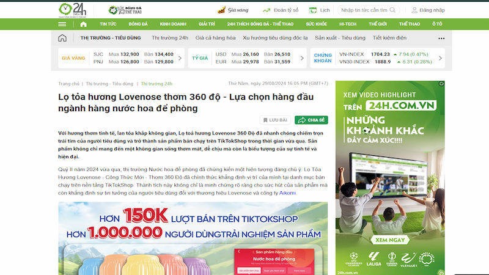Switch to Xu hướng tiêu dùng độc lạ
The height and width of the screenshot is (275, 489).
(275, 38)
